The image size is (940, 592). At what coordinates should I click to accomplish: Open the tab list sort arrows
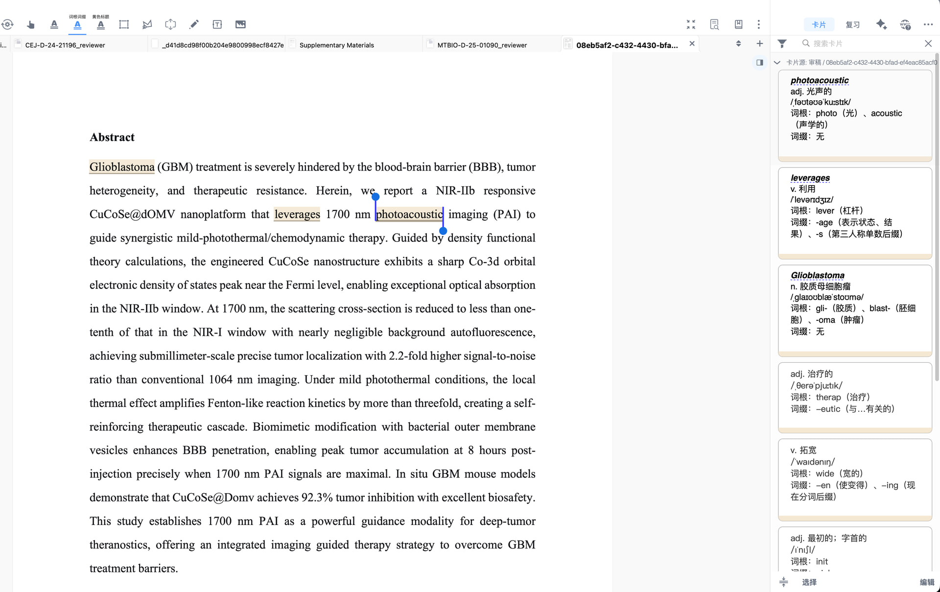click(x=738, y=44)
